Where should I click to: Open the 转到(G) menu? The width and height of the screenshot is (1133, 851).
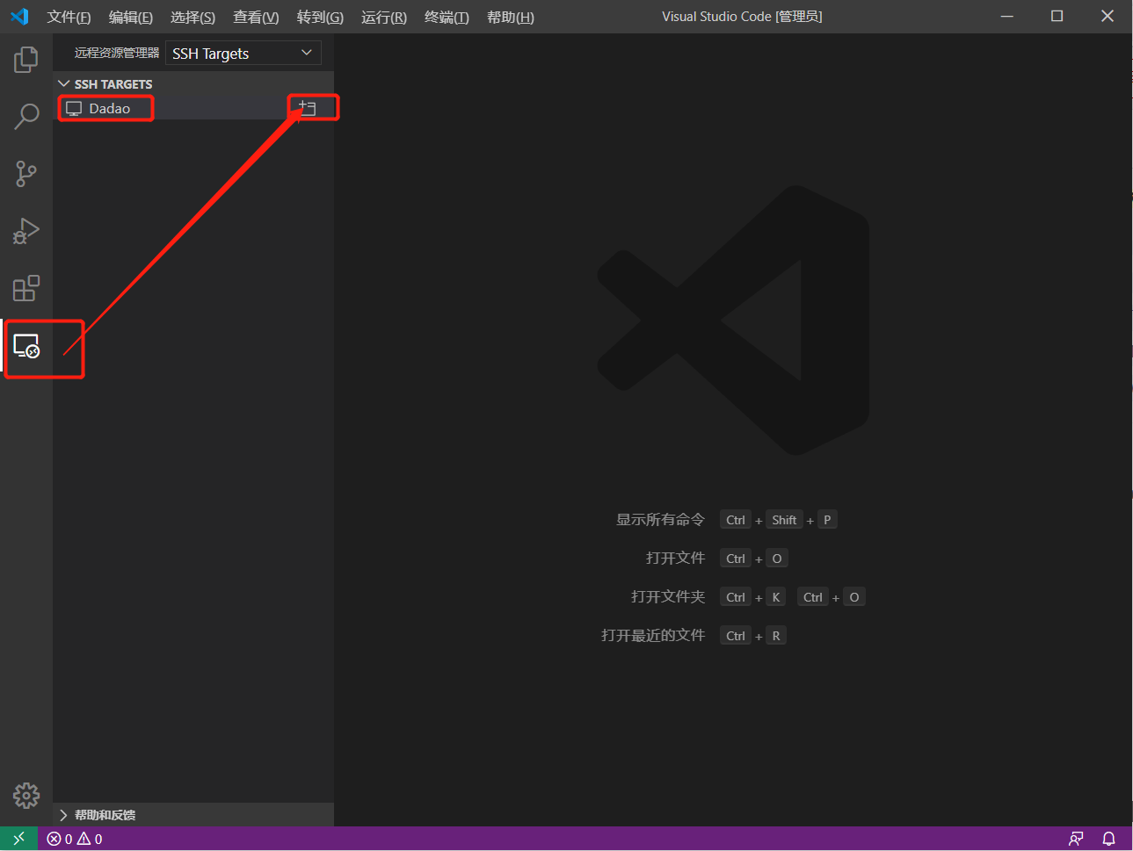tap(320, 17)
